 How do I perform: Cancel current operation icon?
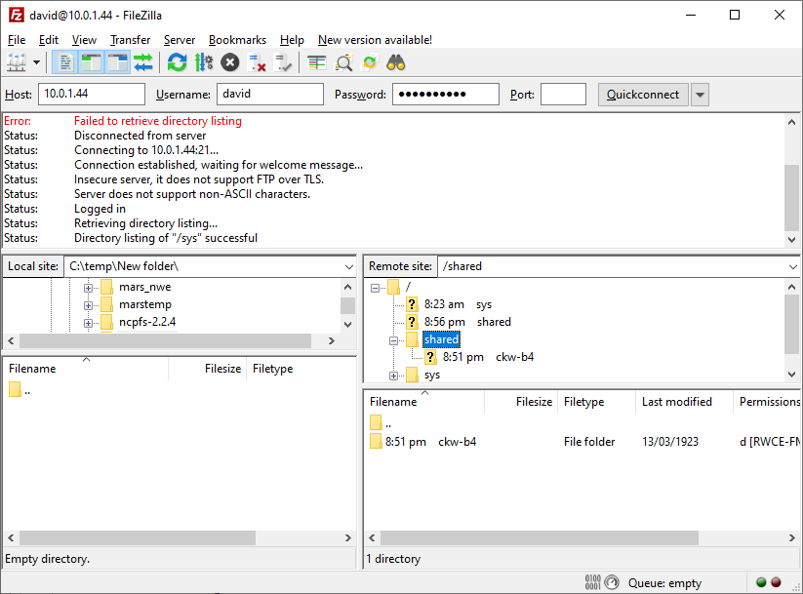click(230, 63)
